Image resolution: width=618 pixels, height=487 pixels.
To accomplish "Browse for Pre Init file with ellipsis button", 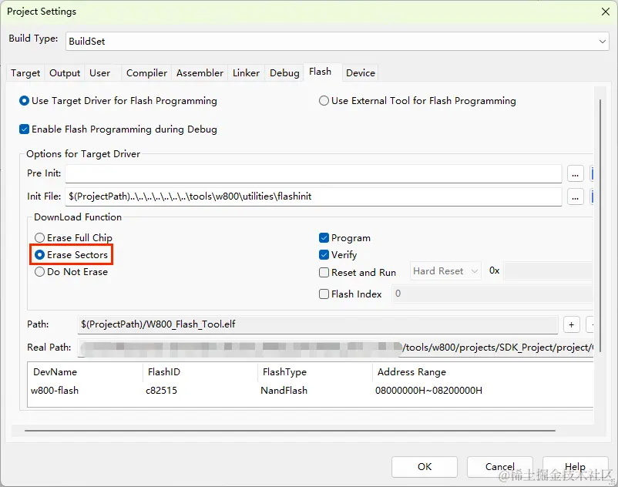I will click(575, 173).
